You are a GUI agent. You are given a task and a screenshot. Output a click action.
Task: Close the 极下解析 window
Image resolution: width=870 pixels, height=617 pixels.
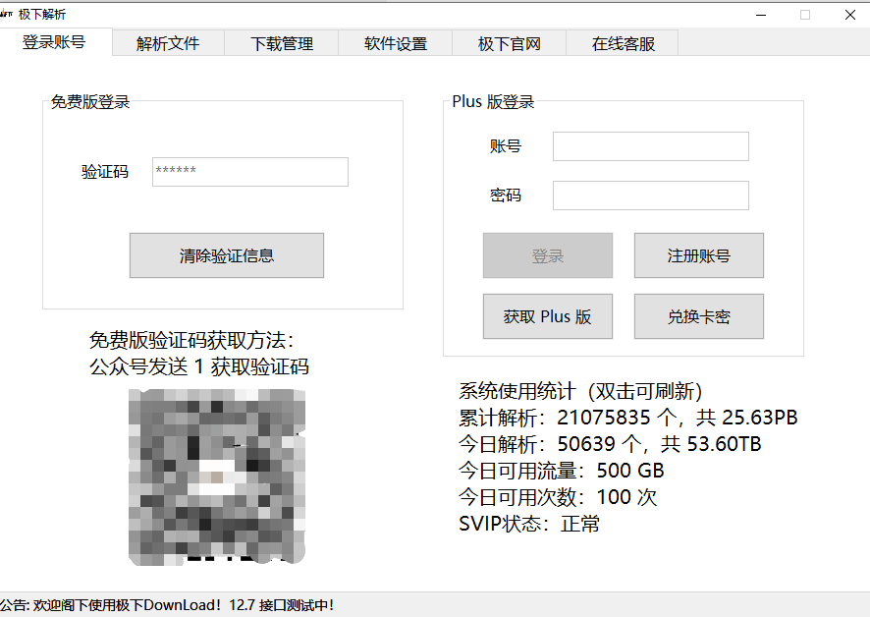coord(850,15)
